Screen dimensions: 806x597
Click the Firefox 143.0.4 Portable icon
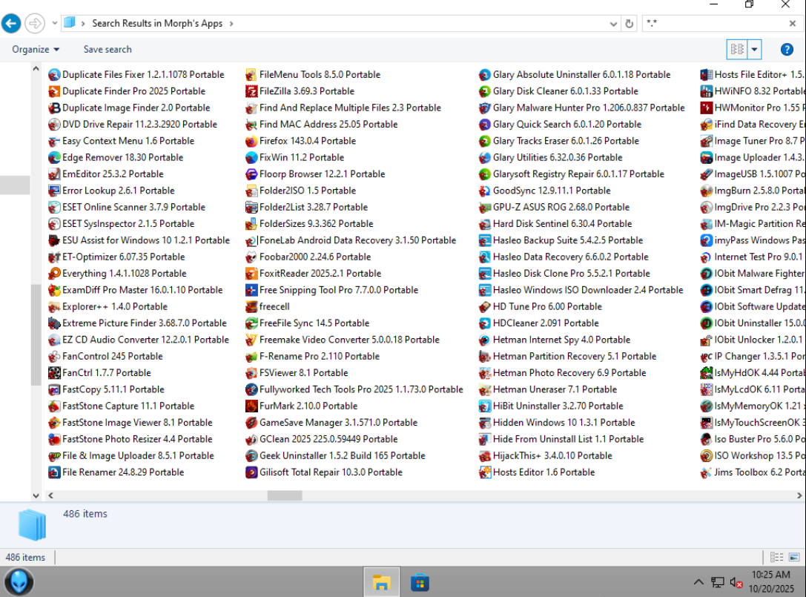(251, 141)
